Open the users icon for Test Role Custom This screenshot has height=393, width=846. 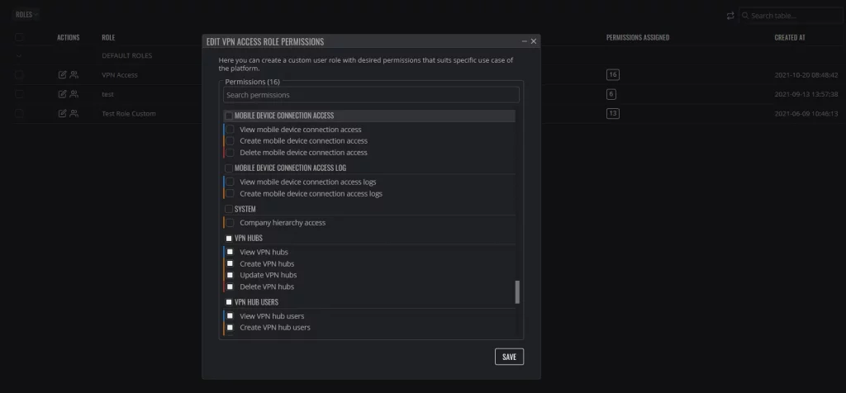point(74,114)
